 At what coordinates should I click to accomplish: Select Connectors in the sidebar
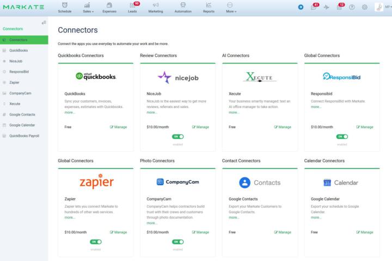(x=24, y=40)
